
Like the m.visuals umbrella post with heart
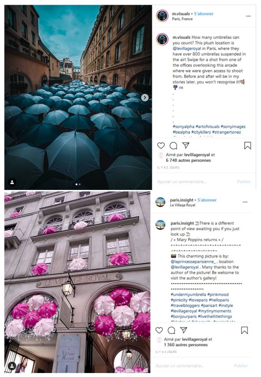161,145
